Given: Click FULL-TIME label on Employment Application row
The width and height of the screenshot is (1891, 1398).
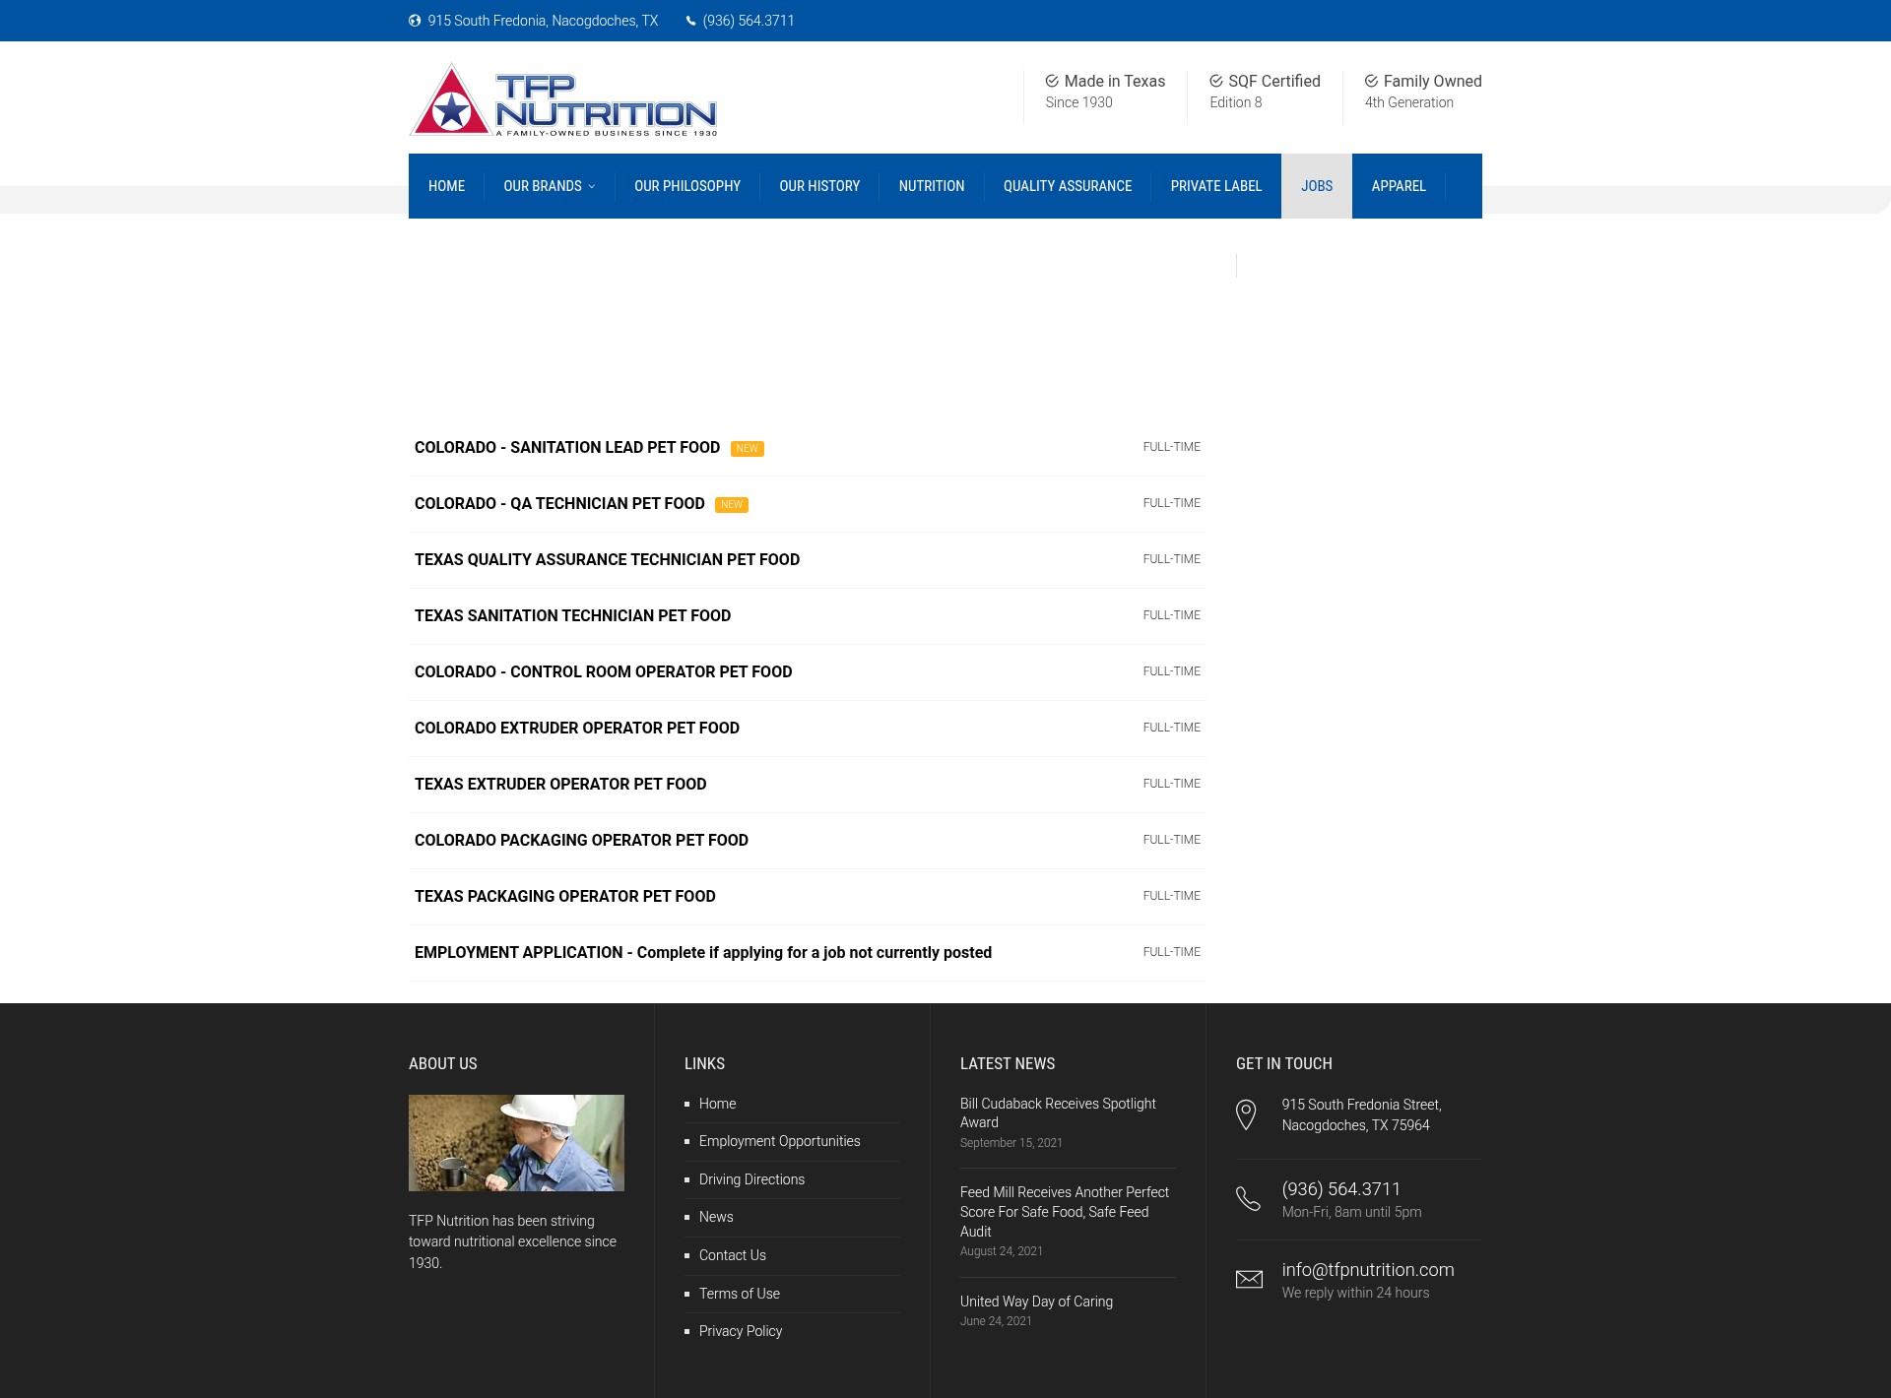Looking at the screenshot, I should coord(1172,952).
